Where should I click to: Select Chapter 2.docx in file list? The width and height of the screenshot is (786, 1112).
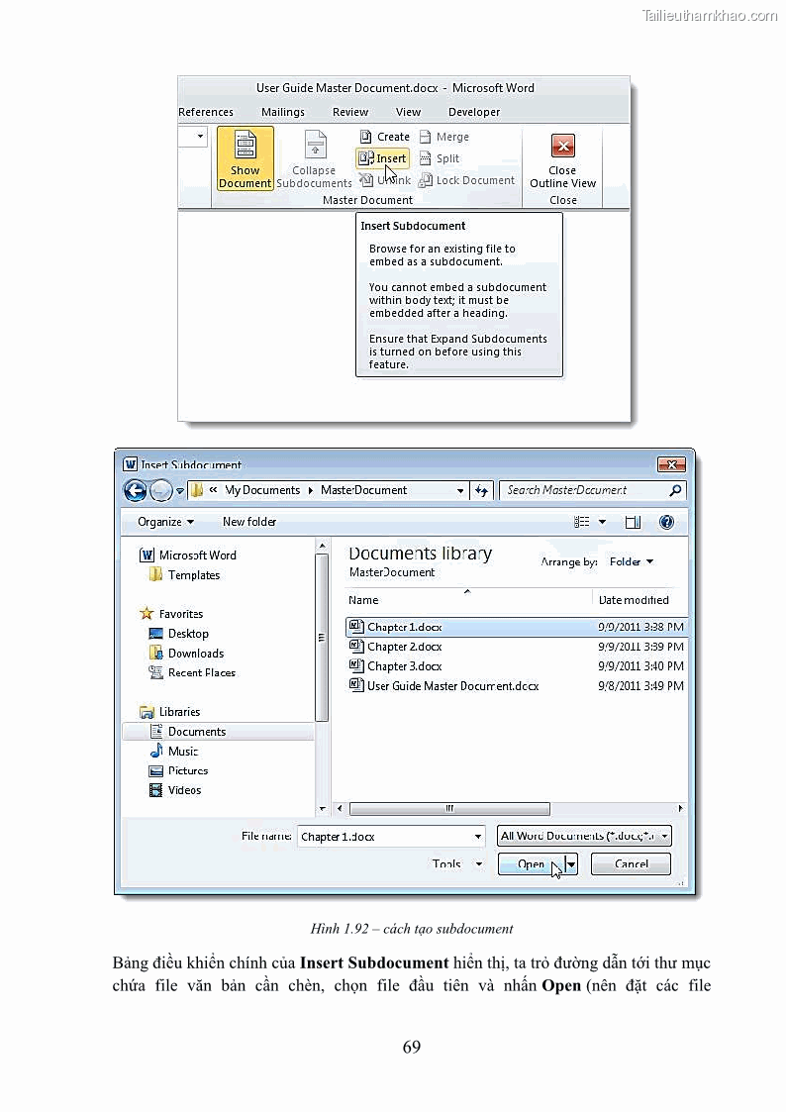pyautogui.click(x=404, y=647)
